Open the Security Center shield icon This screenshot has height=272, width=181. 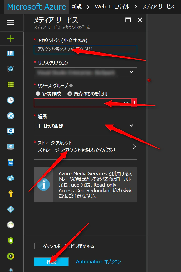point(11,240)
